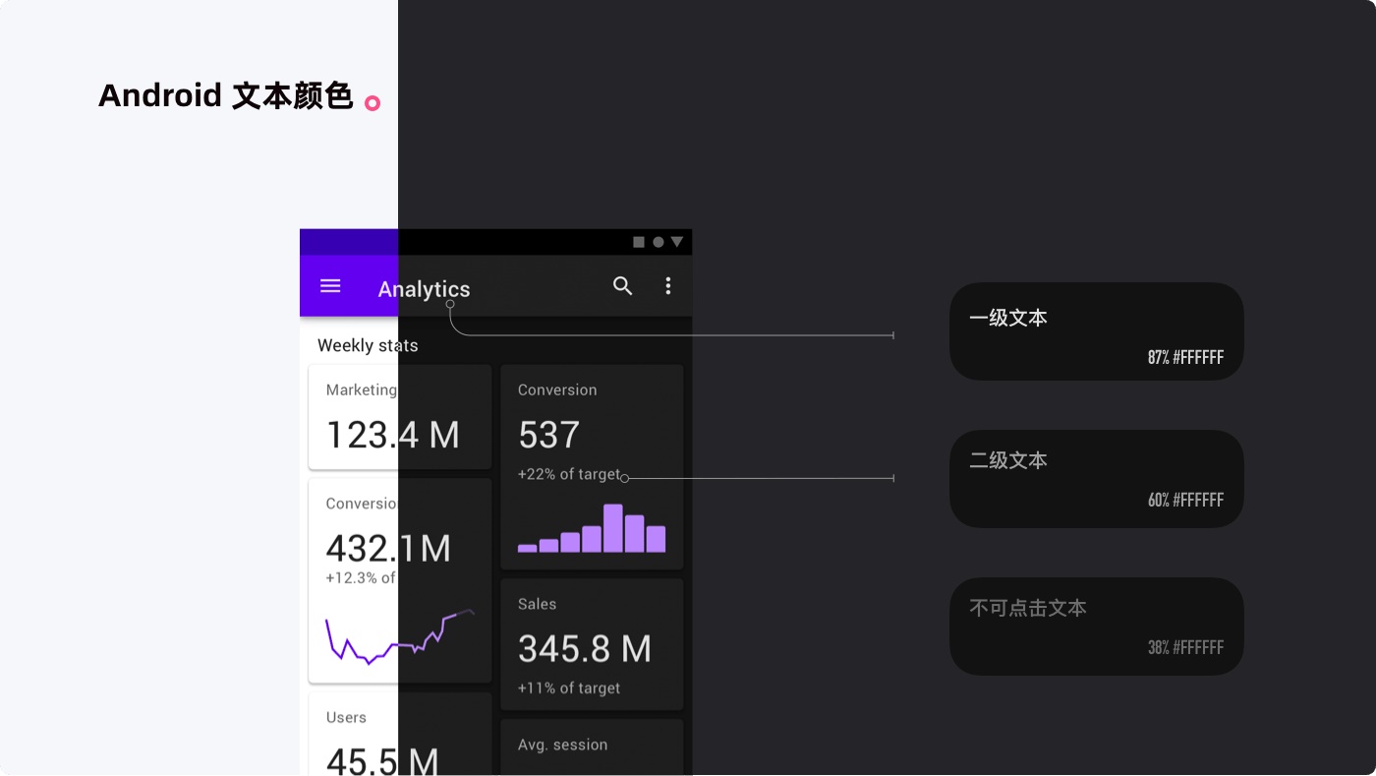The image size is (1376, 776).
Task: Open the Users card
Action: (400, 734)
